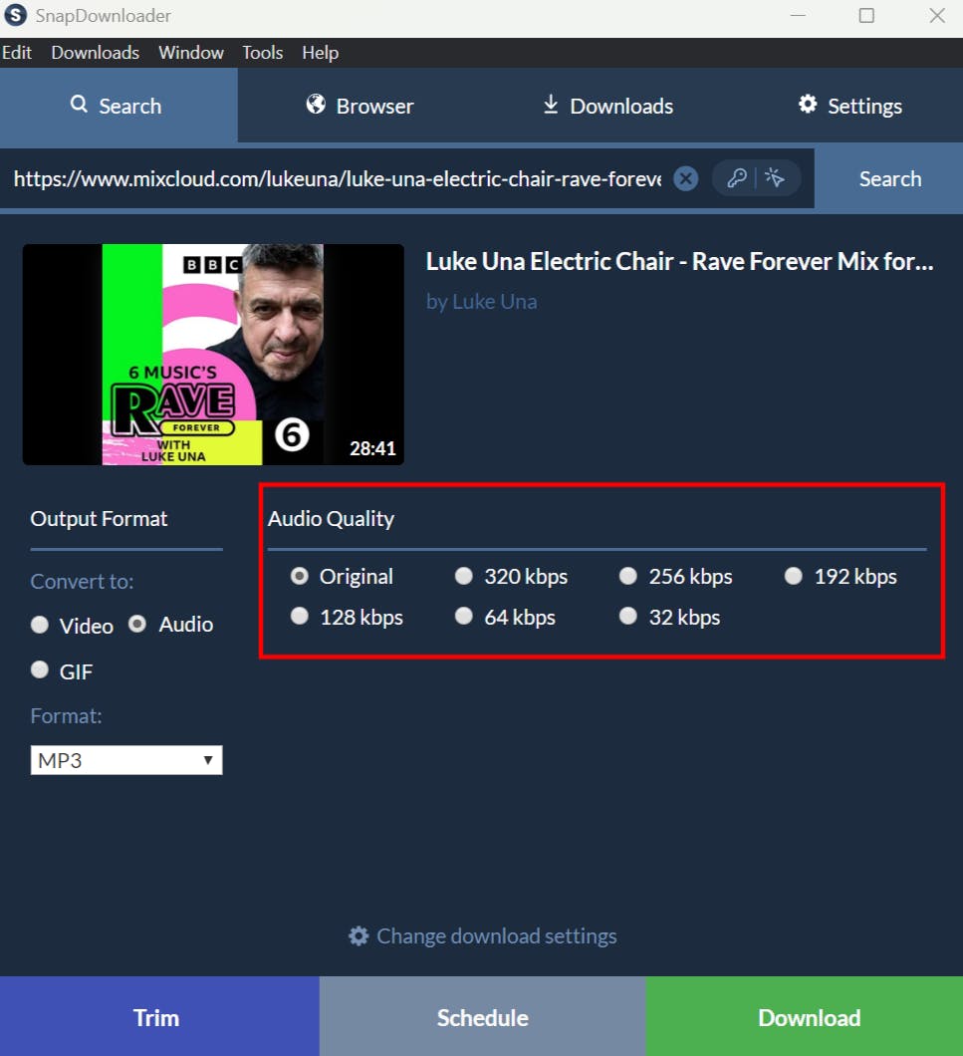Click the green Download button

pos(805,1017)
